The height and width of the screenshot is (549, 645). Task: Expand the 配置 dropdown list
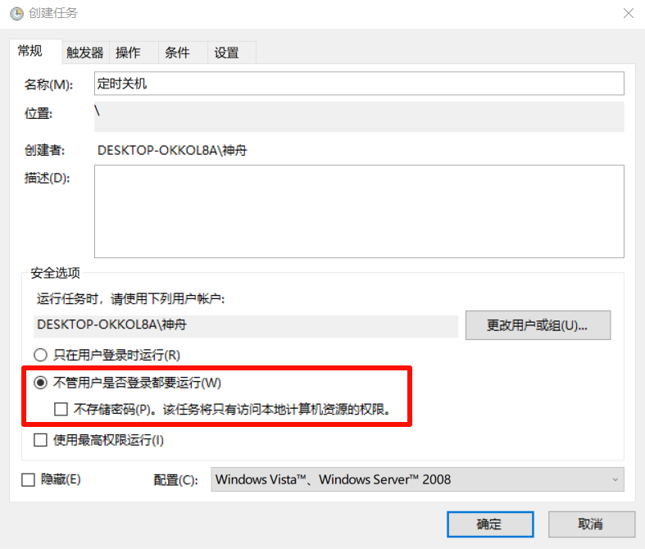417,479
